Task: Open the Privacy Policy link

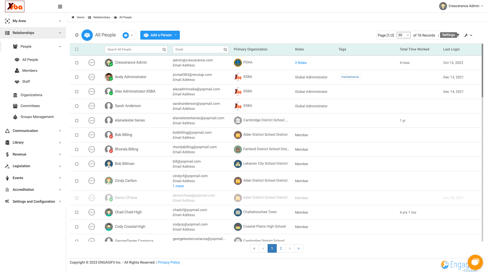Action: [x=169, y=262]
